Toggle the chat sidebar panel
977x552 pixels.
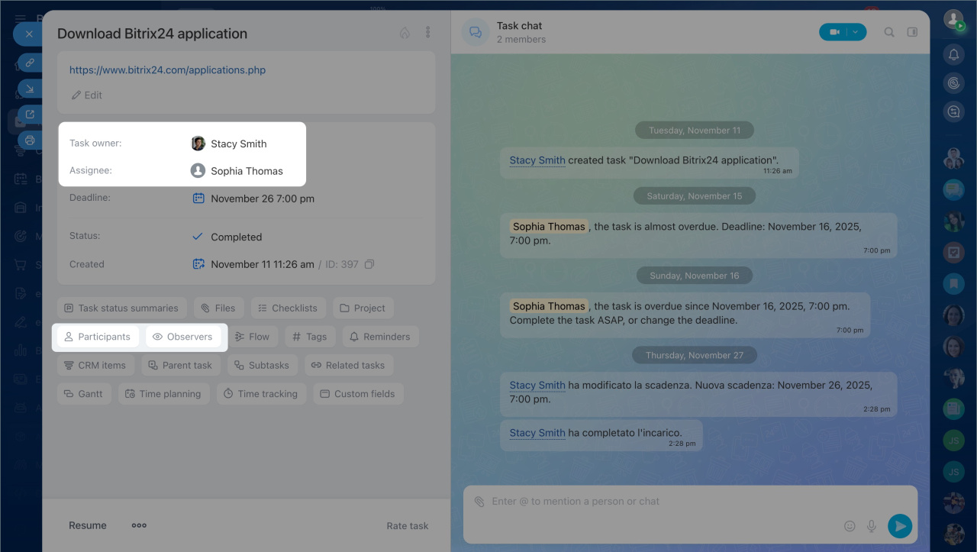(912, 32)
